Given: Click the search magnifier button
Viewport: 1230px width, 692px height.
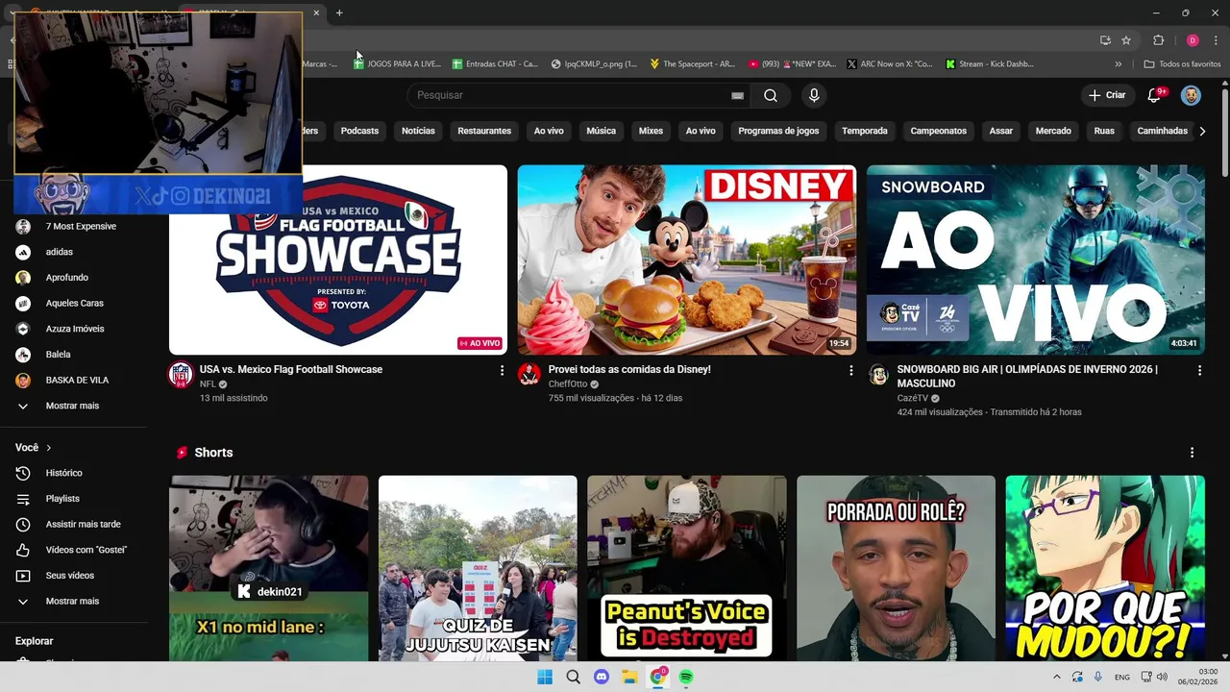Looking at the screenshot, I should click(771, 95).
